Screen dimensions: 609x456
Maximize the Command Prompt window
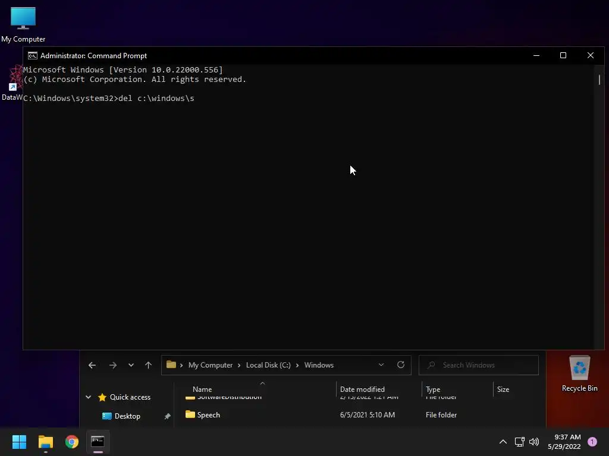tap(563, 55)
